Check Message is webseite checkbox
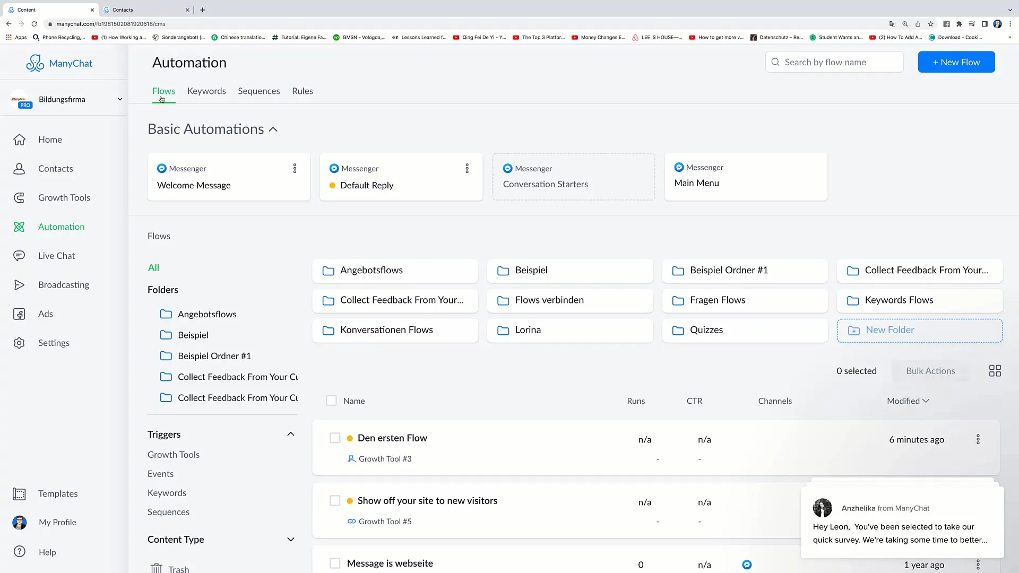This screenshot has height=573, width=1019. pyautogui.click(x=335, y=563)
